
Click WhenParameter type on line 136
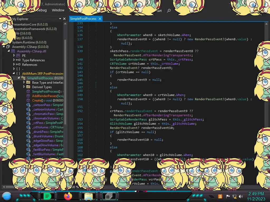click(x=129, y=35)
